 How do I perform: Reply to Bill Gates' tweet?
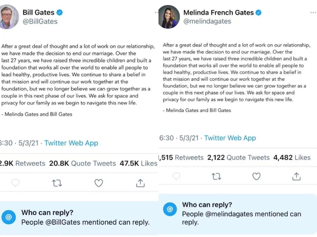click(15, 183)
